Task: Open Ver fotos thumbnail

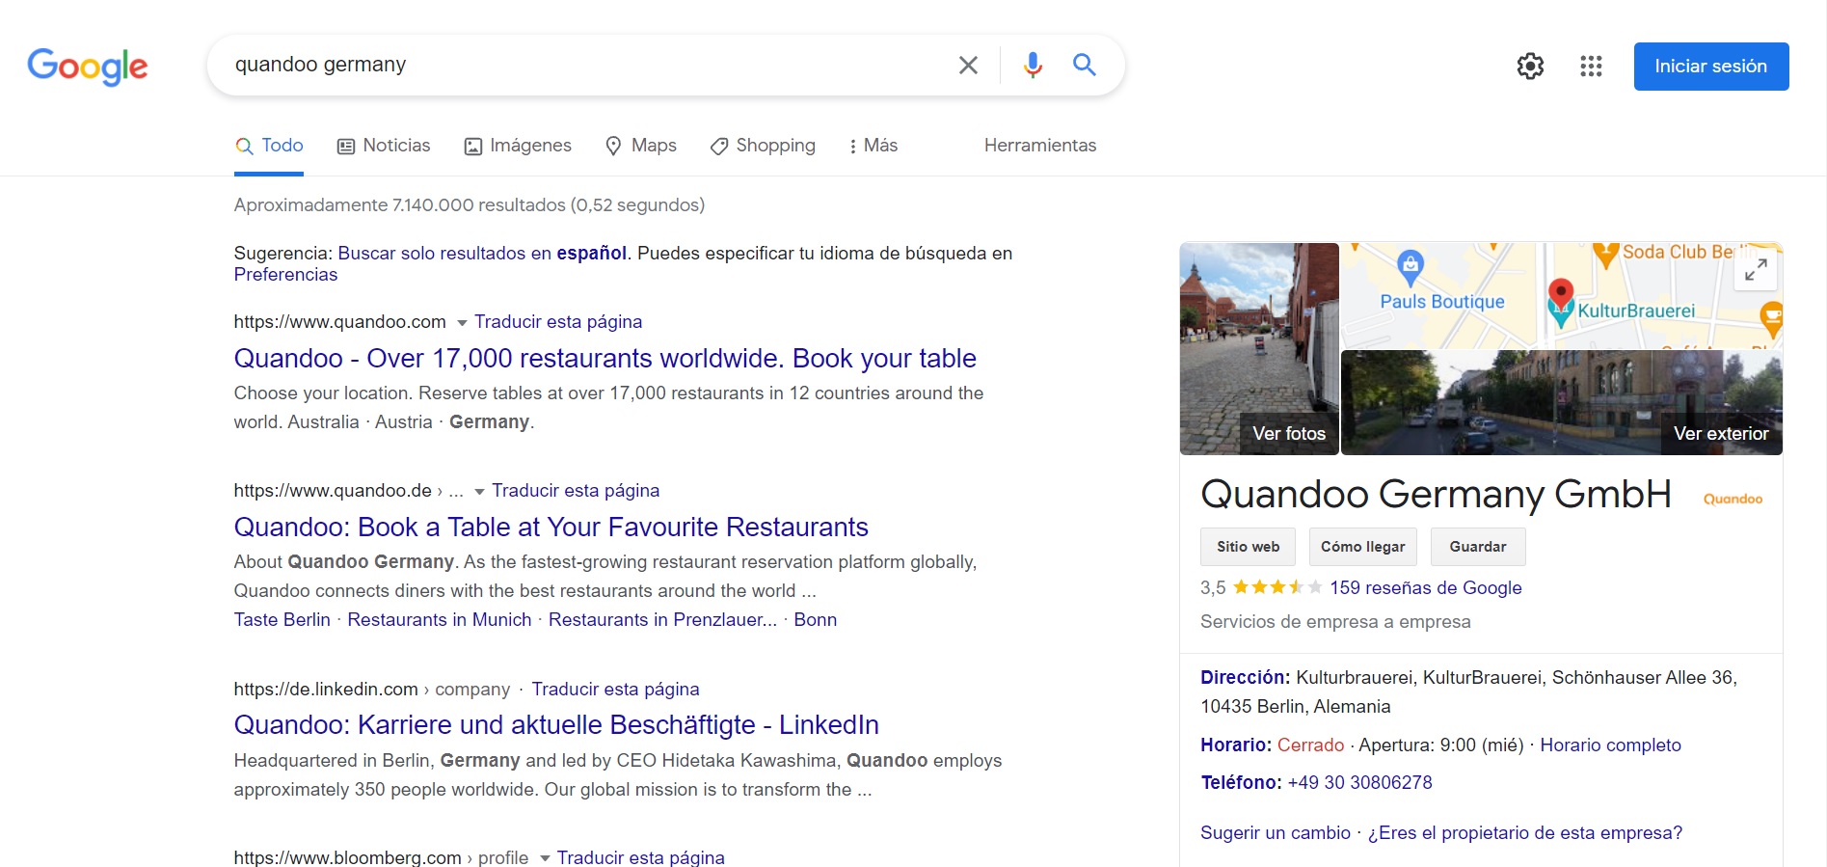Action: [1259, 349]
